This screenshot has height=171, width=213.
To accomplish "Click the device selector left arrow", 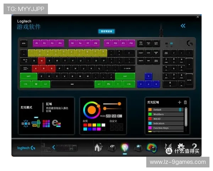I will (x=54, y=147).
